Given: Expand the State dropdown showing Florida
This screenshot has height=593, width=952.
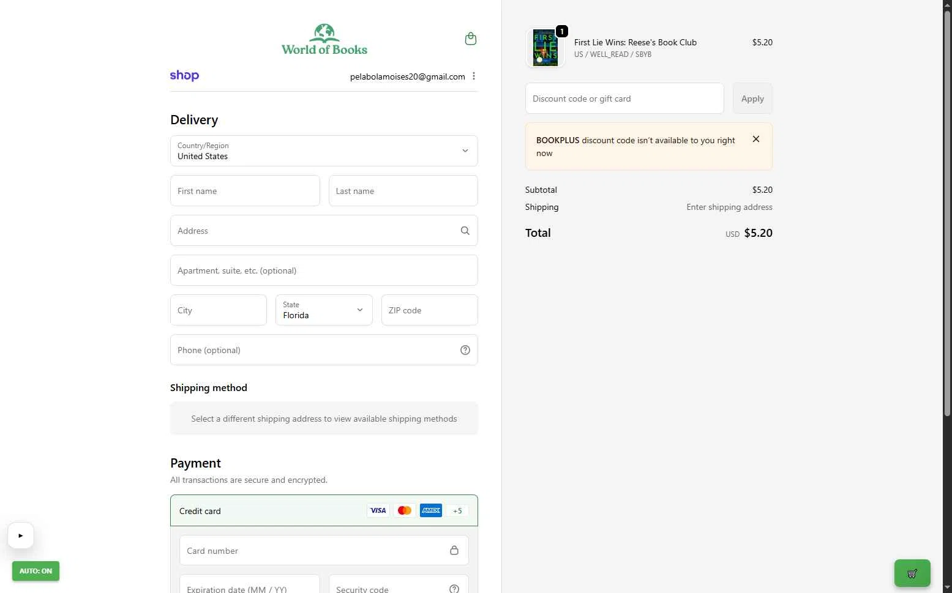Looking at the screenshot, I should [324, 310].
